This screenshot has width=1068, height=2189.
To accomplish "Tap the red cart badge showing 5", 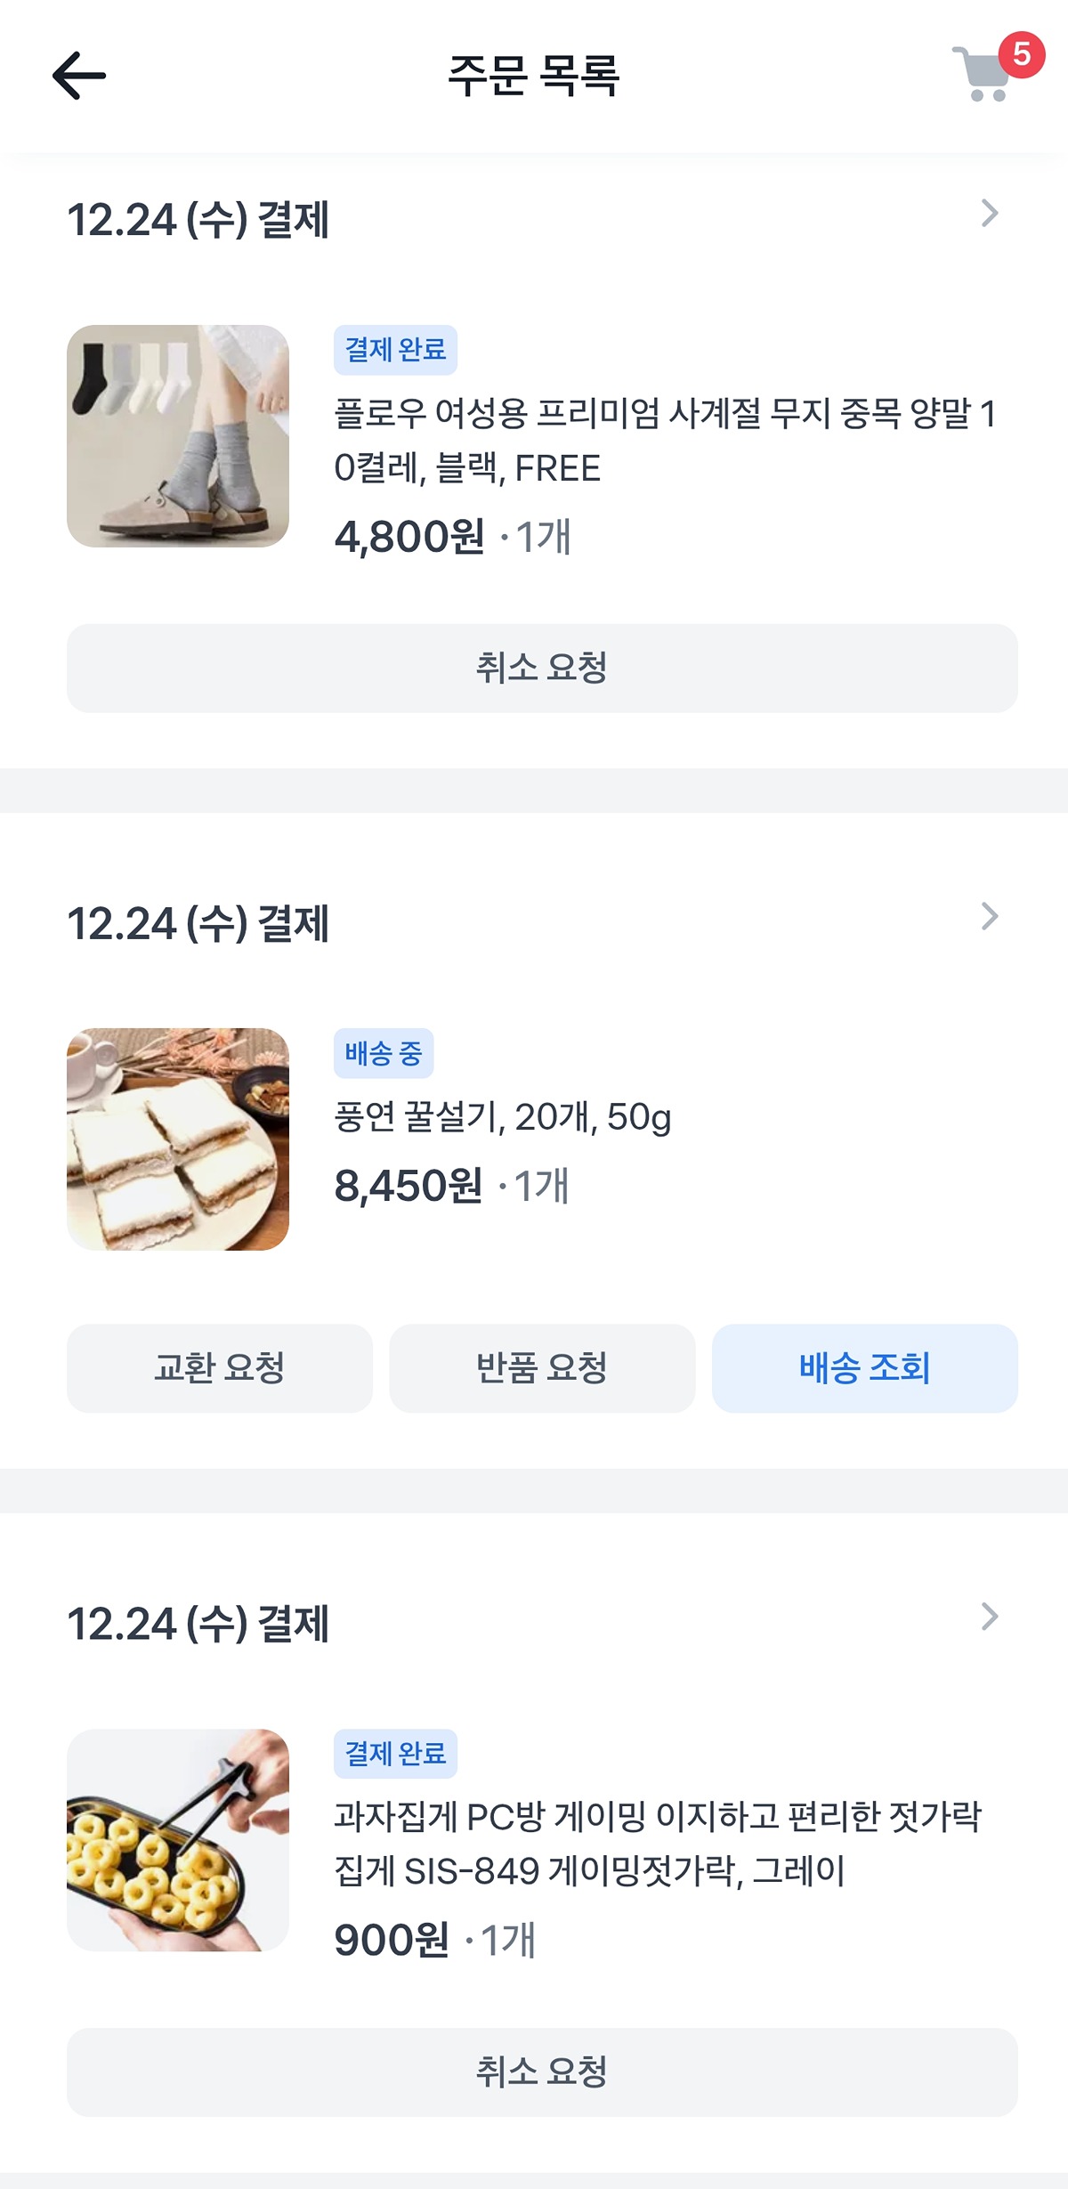I will point(1022,55).
